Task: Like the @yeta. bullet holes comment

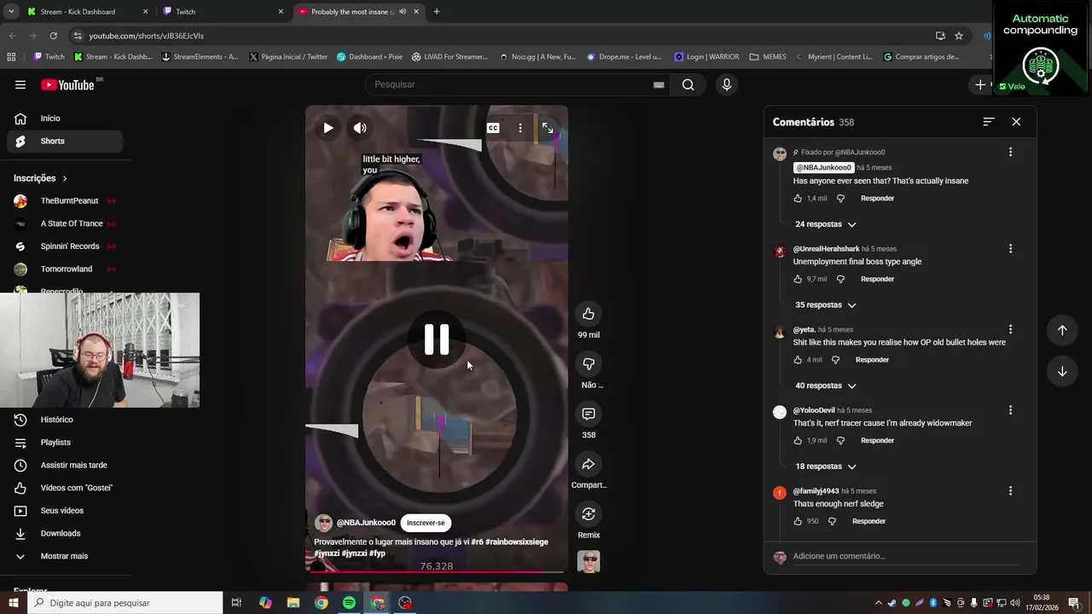Action: [798, 360]
